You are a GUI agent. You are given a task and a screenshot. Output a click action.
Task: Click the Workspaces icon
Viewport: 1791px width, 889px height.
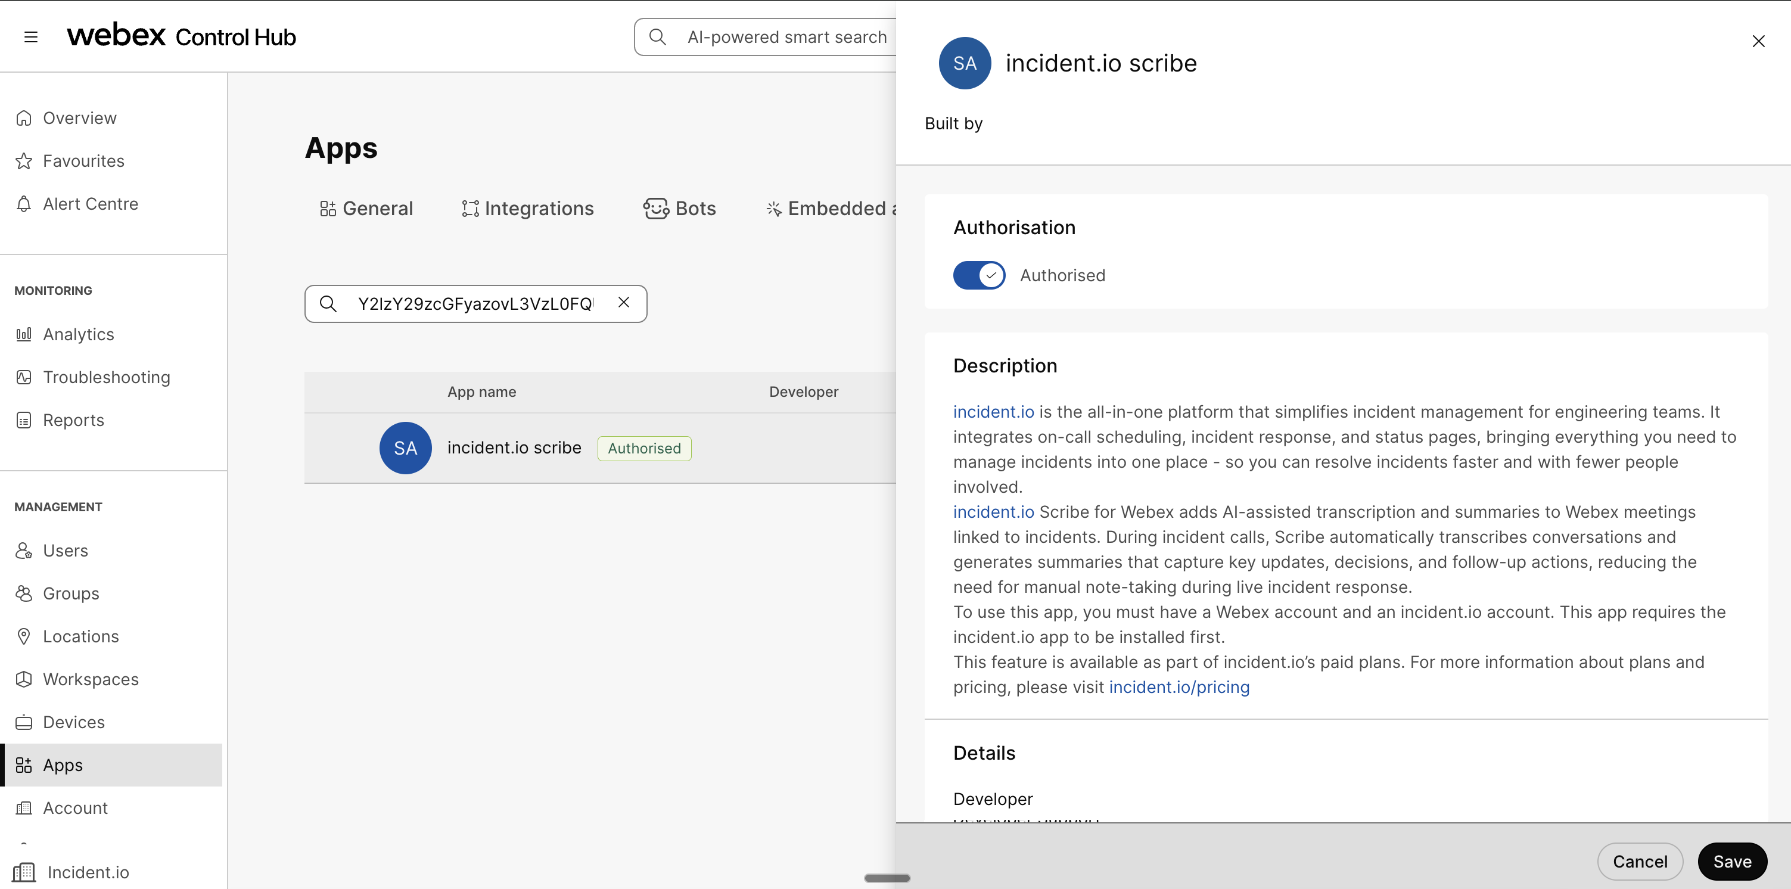point(24,679)
